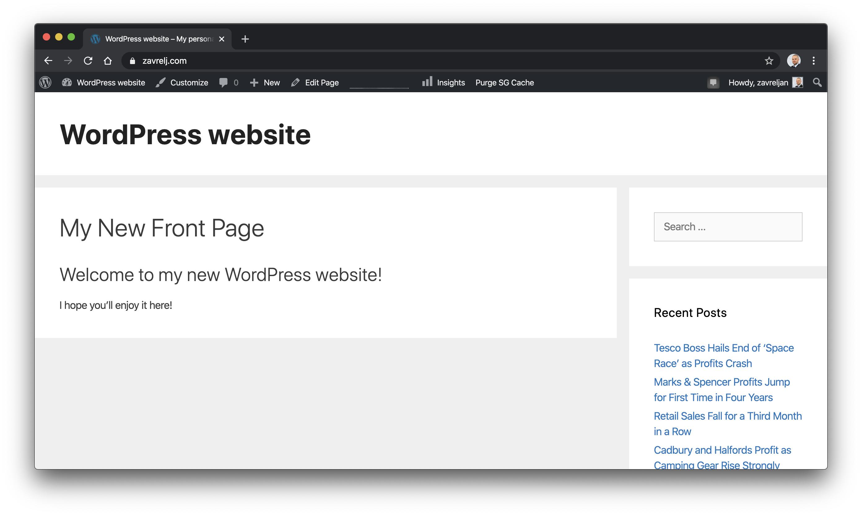Click Purge SG Cache
The height and width of the screenshot is (515, 862).
pos(504,83)
